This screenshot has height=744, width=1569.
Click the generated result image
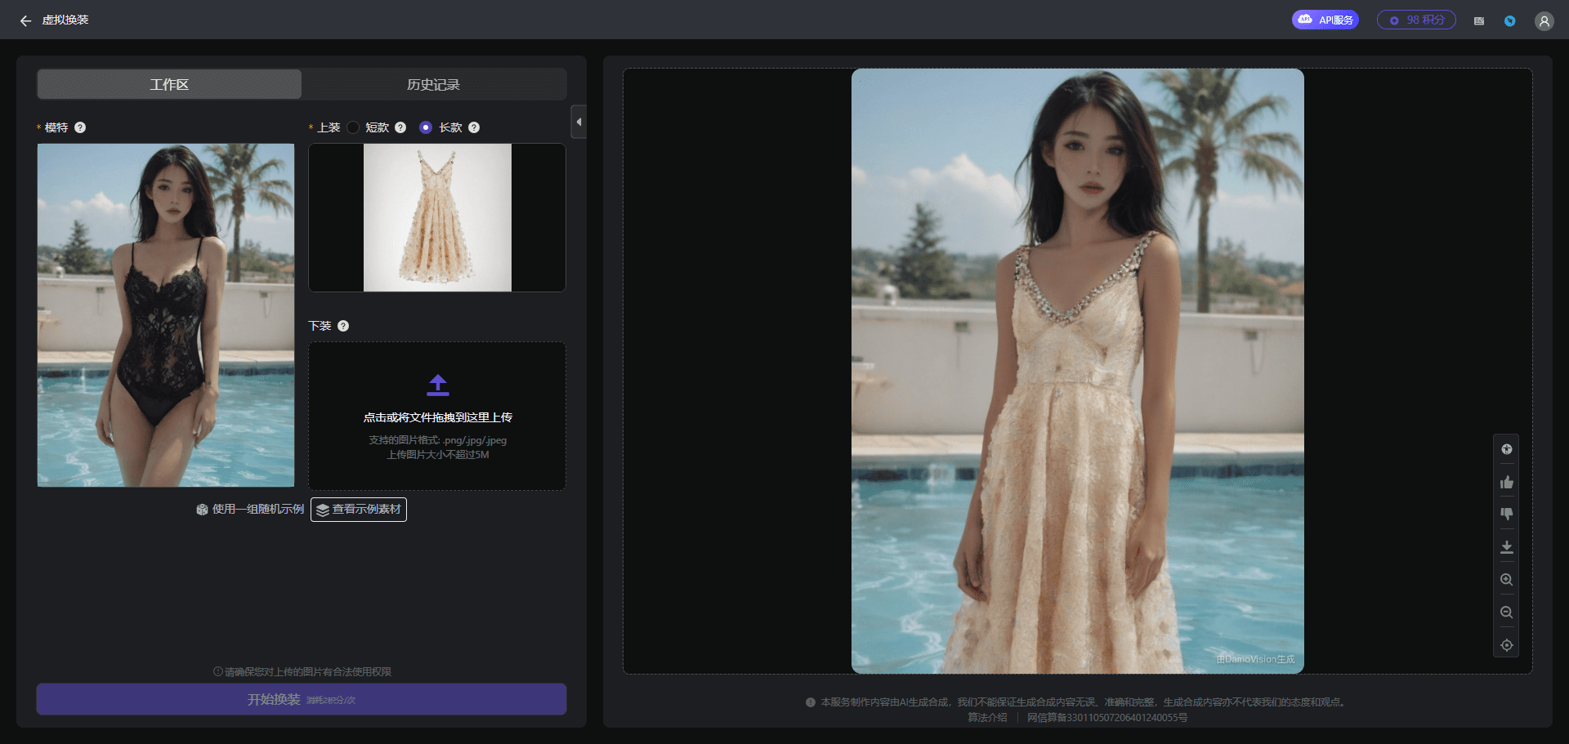[1078, 371]
